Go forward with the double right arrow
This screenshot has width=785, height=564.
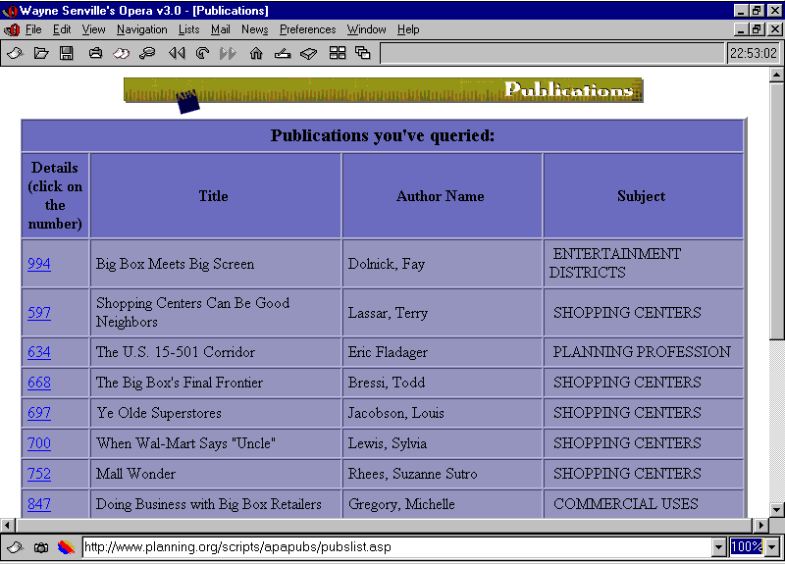(228, 53)
